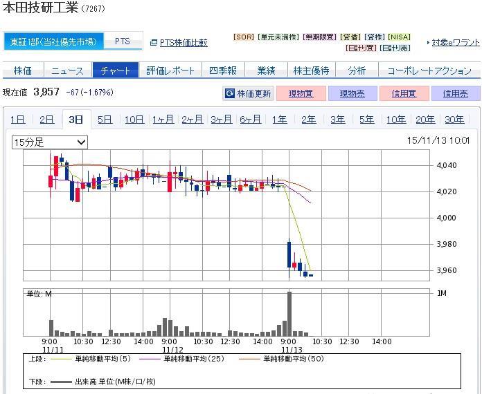
Task: Switch to the PTS market toggle
Action: click(123, 41)
